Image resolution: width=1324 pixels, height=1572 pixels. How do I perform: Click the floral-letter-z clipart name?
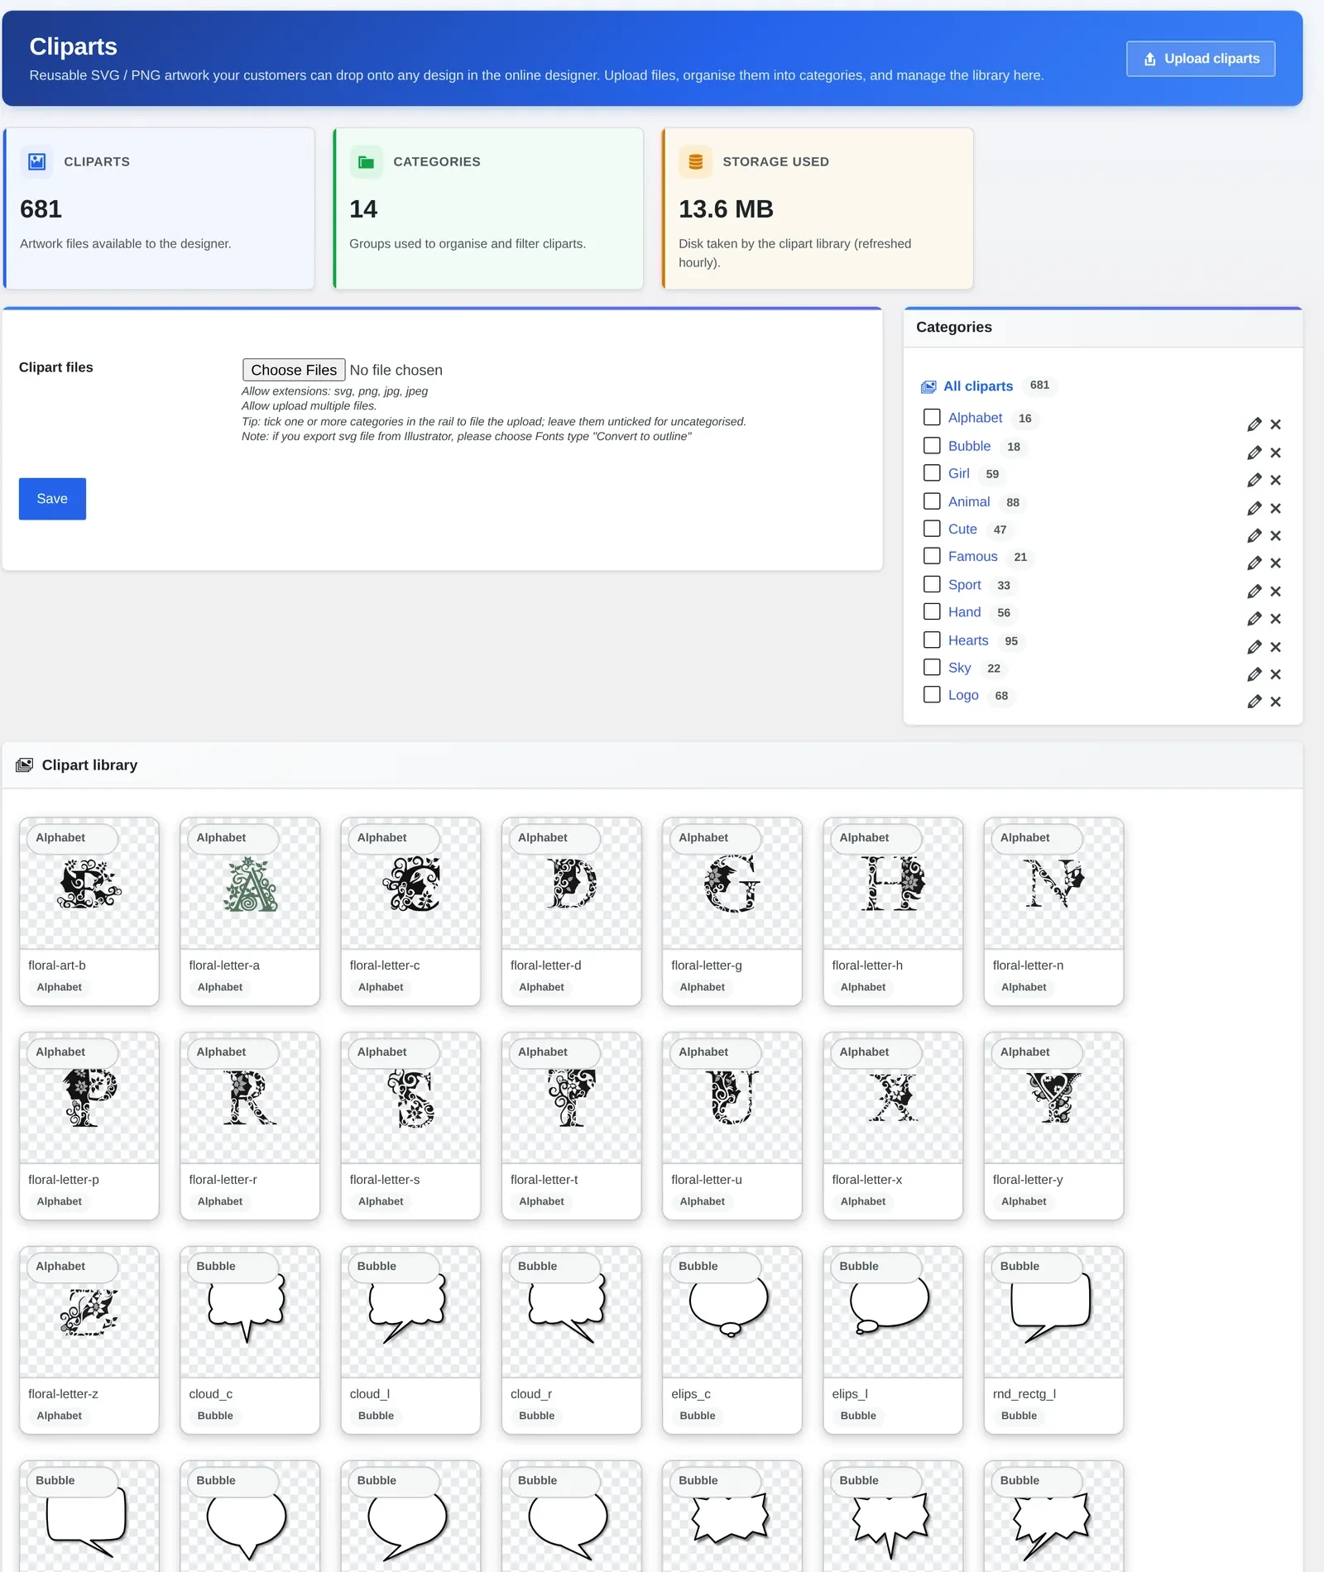point(63,1394)
